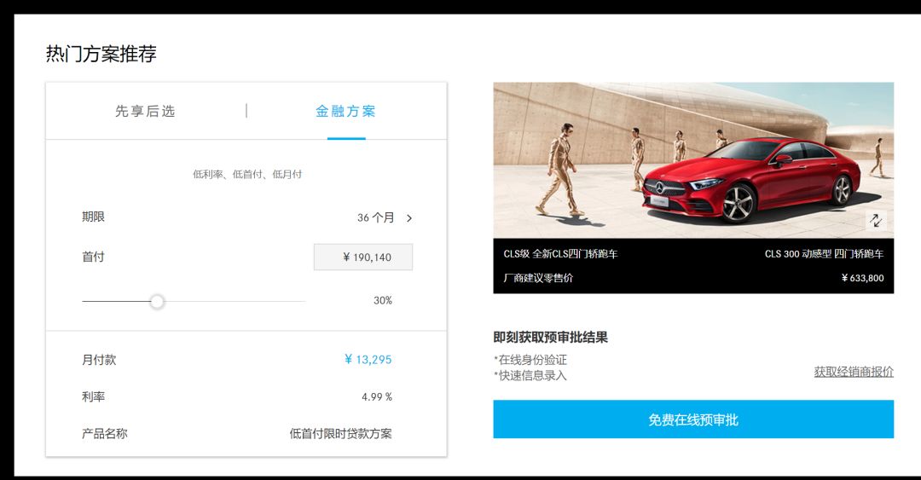Click the *快速信息录入 line
This screenshot has height=480, width=921.
tap(530, 375)
